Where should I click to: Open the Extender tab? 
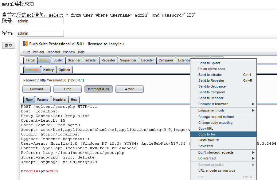coord(184,60)
